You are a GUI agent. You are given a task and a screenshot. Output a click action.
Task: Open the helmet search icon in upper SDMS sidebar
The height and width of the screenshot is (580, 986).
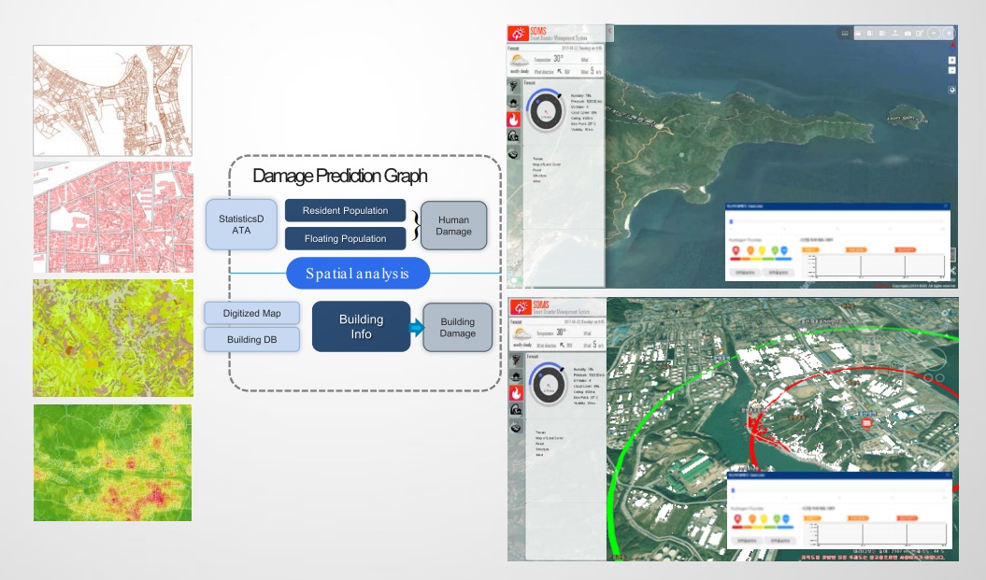point(514,135)
